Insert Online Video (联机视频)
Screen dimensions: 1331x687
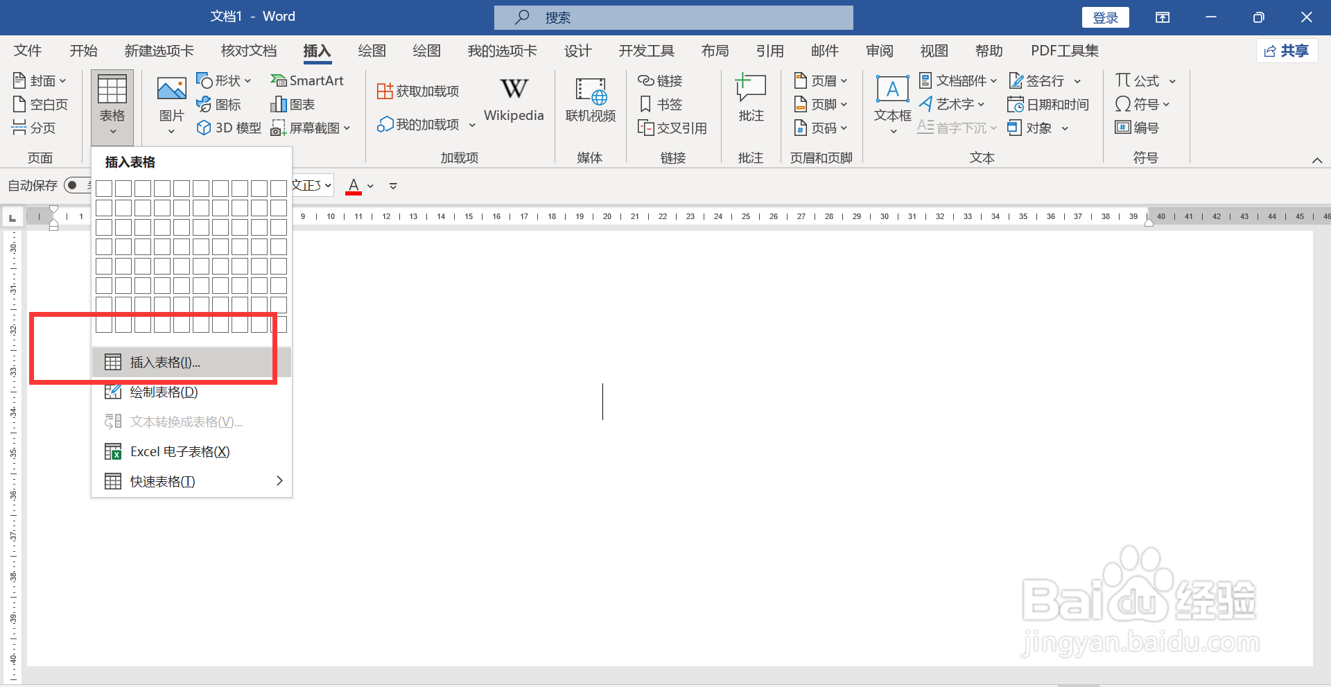pyautogui.click(x=591, y=99)
